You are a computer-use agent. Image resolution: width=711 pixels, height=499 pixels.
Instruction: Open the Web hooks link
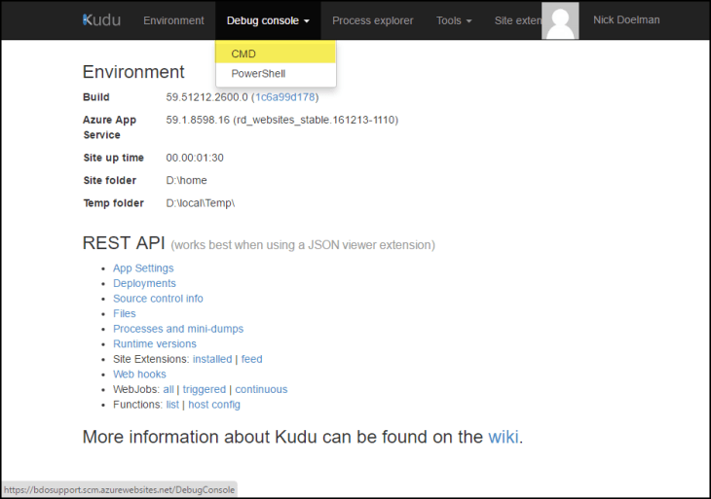pos(139,374)
